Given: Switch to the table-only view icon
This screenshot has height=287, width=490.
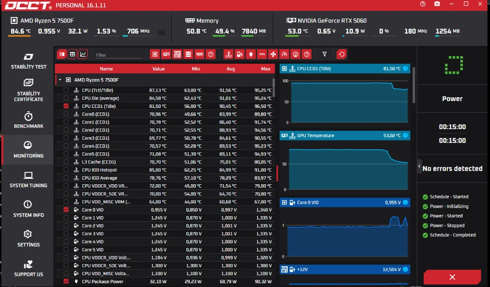Looking at the screenshot, I should click(x=72, y=54).
